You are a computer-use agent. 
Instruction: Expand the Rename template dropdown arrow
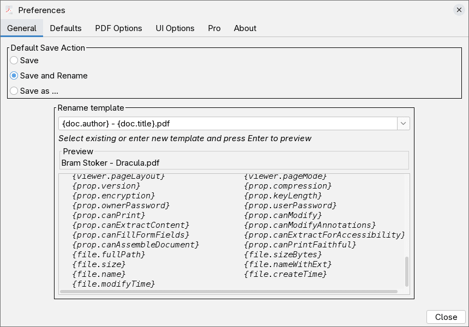pos(404,124)
